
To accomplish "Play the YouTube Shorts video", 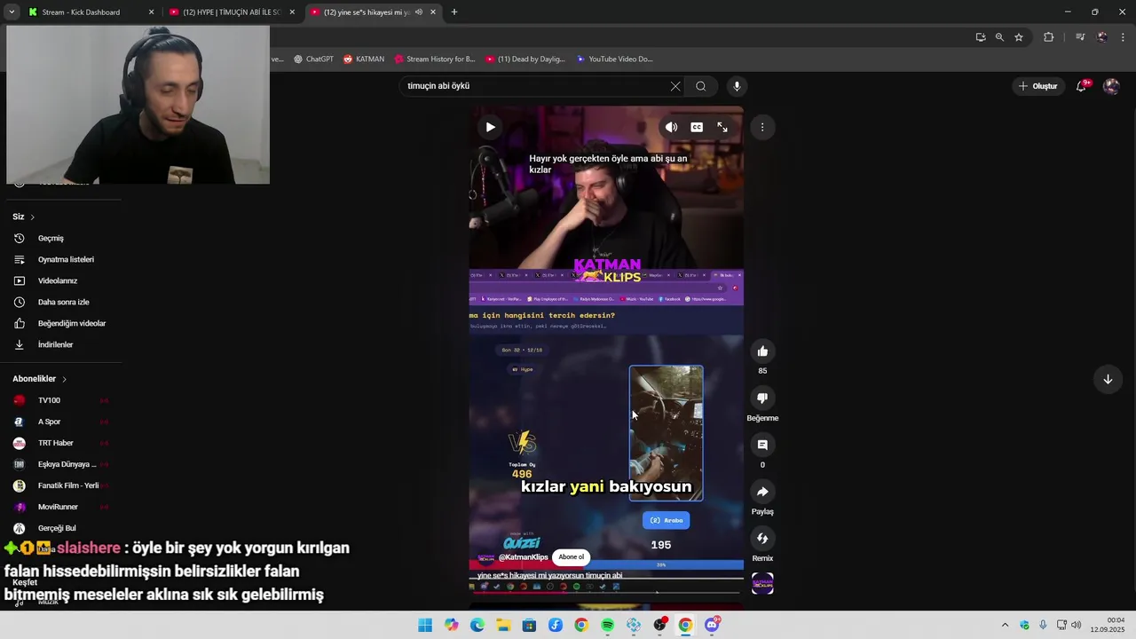I will [490, 127].
